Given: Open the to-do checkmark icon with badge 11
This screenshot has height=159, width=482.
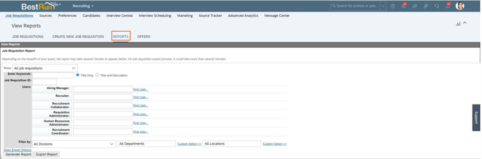Looking at the screenshot, I should coord(404,6).
